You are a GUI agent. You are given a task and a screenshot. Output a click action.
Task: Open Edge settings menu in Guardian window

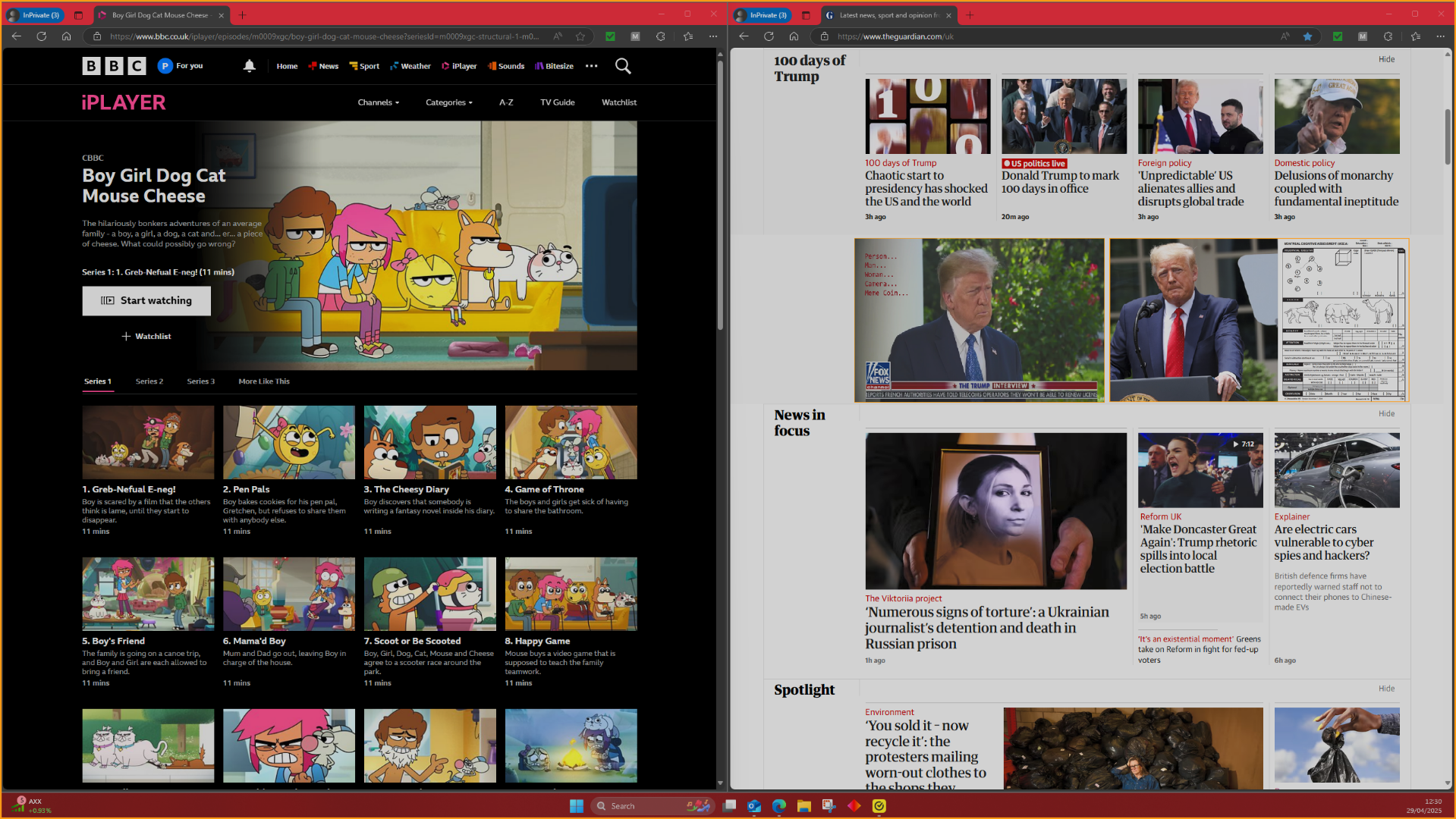tap(1440, 36)
